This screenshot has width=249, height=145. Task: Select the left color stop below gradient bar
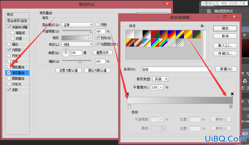pyautogui.click(x=129, y=106)
